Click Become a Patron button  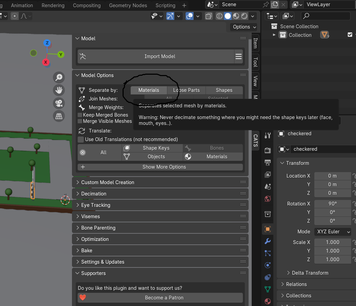pos(160,298)
